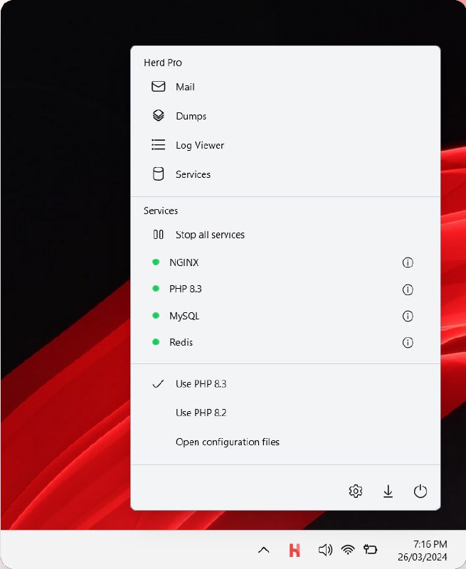
Task: Click the Log Viewer list icon
Action: click(x=158, y=144)
